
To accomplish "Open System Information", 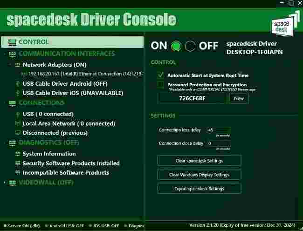I will point(49,154).
